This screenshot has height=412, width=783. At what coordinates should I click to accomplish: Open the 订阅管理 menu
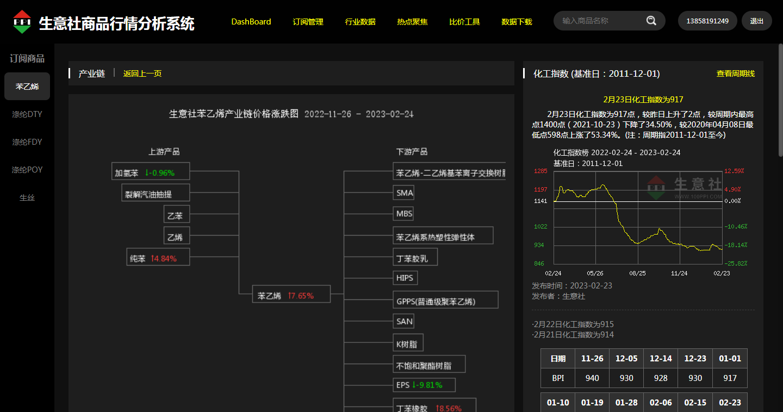(x=308, y=22)
